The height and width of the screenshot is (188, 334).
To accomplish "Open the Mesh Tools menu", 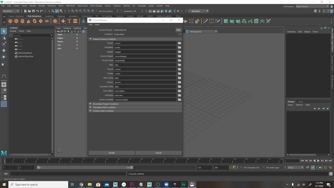I will [82, 6].
